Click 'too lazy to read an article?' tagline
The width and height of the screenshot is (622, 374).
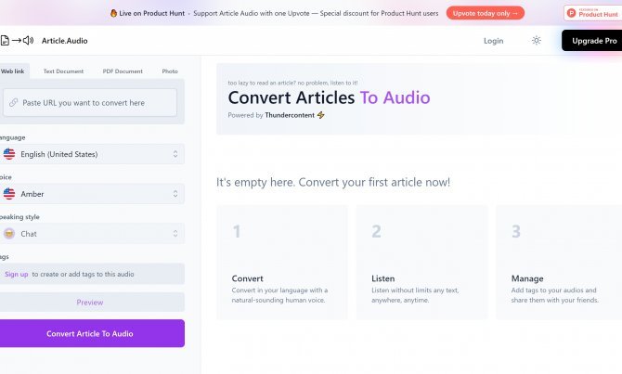pyautogui.click(x=292, y=83)
